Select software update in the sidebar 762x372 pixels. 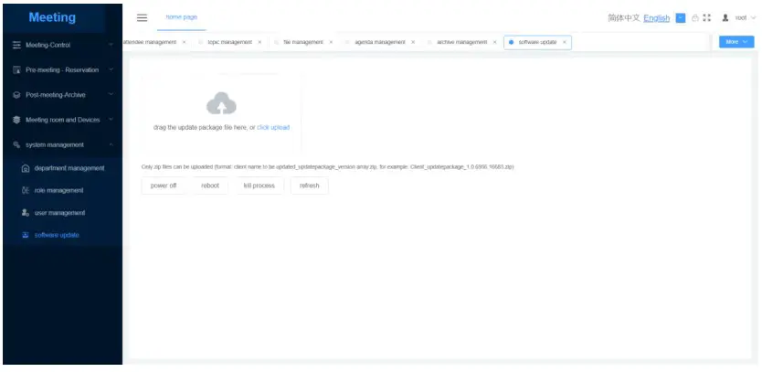point(62,236)
